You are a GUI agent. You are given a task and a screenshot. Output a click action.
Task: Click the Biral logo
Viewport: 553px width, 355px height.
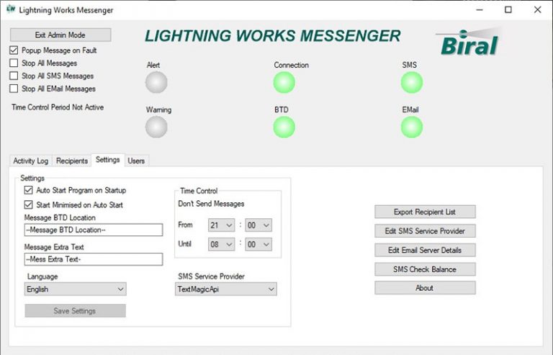point(468,42)
